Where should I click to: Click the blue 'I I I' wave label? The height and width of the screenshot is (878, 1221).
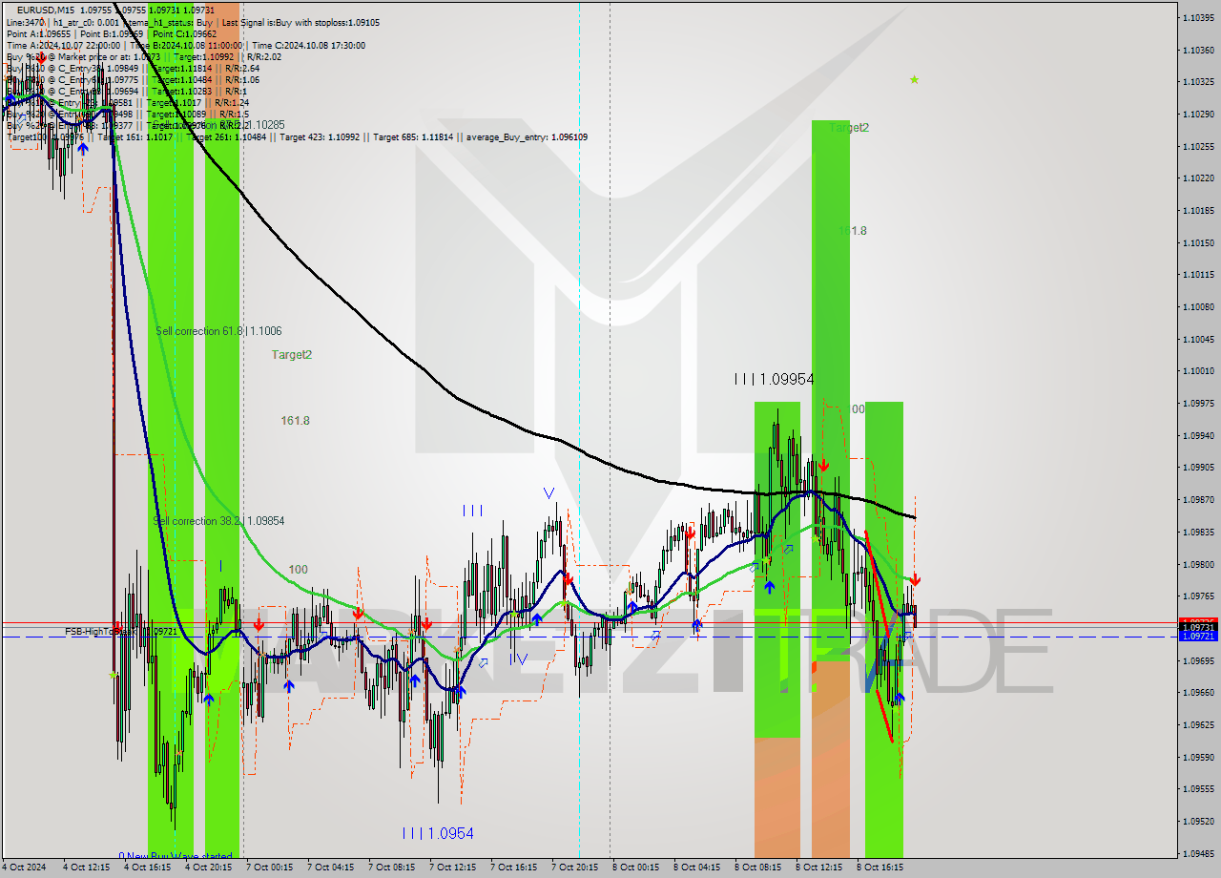tap(472, 511)
